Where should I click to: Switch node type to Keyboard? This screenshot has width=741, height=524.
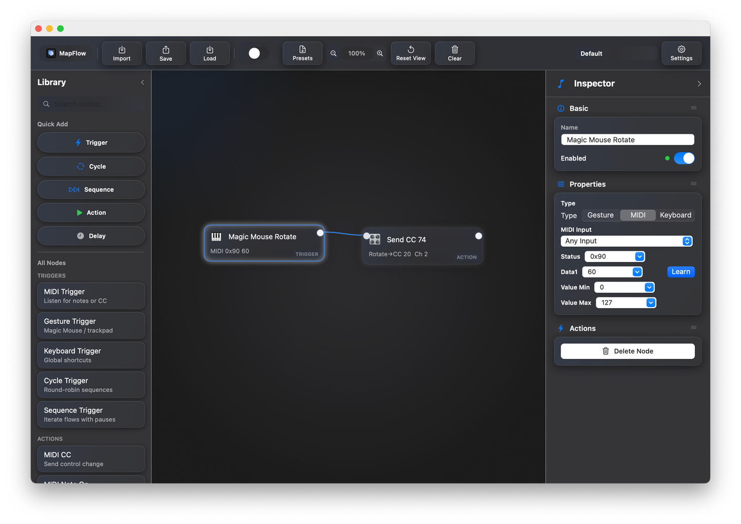point(675,215)
